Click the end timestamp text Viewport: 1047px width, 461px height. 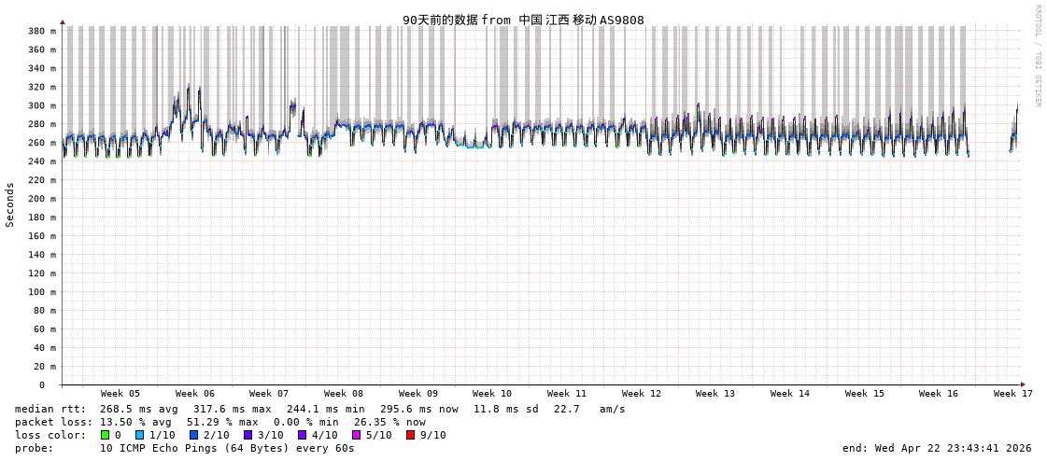tap(937, 448)
